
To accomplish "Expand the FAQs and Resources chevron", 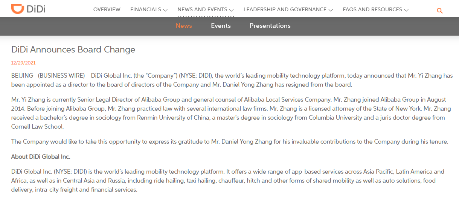I will click(406, 10).
